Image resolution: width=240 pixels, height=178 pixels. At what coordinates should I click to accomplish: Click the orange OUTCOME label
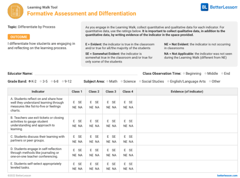pyautogui.click(x=19, y=37)
